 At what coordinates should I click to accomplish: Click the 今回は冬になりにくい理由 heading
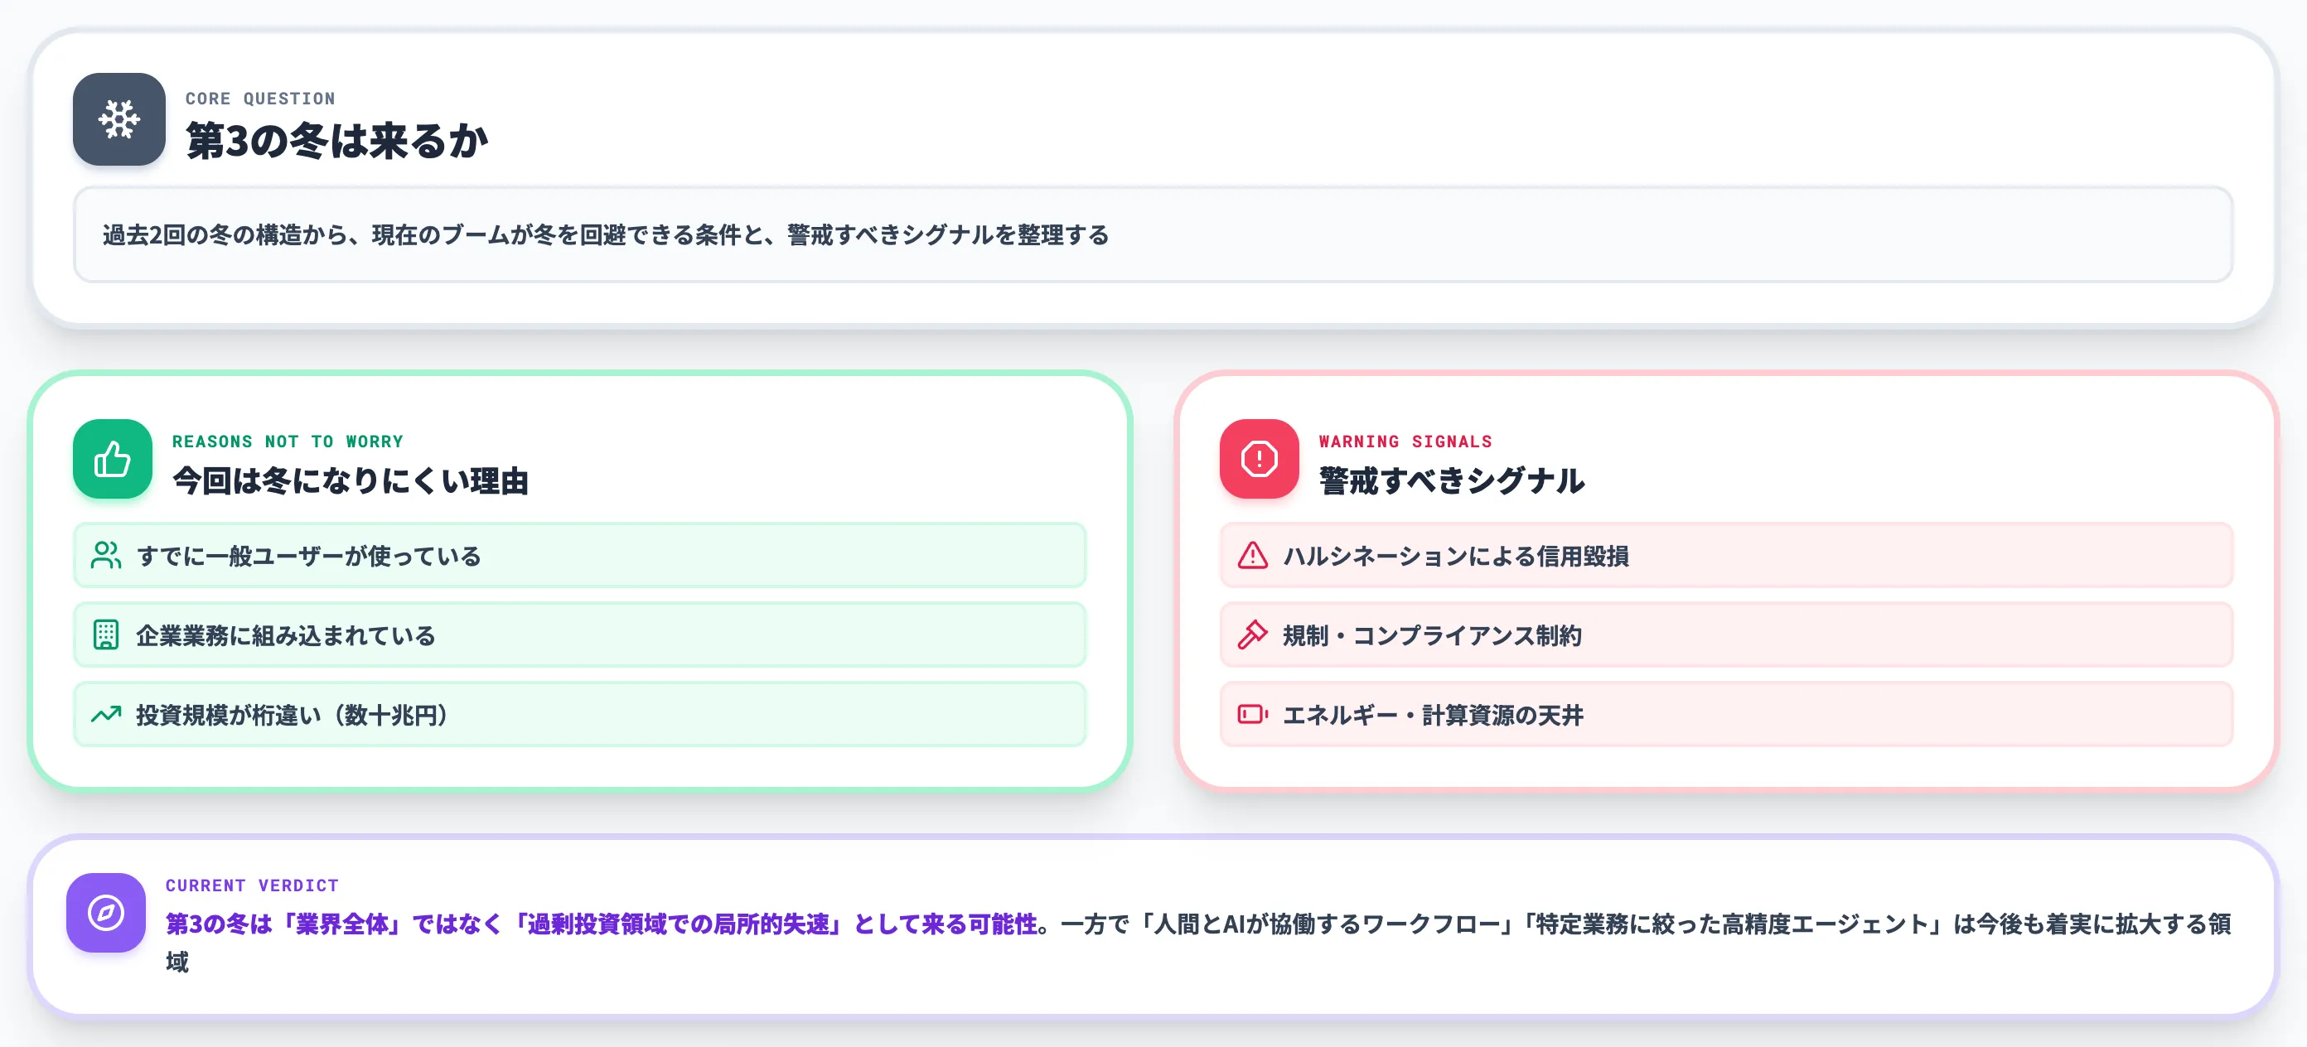pos(351,480)
